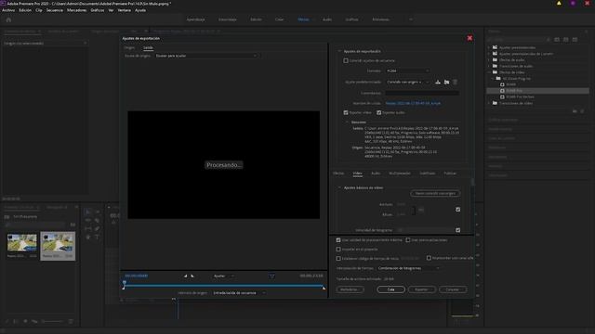Toggle the 'Exportar audio' checkbox
Image resolution: width=595 pixels, height=334 pixels.
[378, 112]
